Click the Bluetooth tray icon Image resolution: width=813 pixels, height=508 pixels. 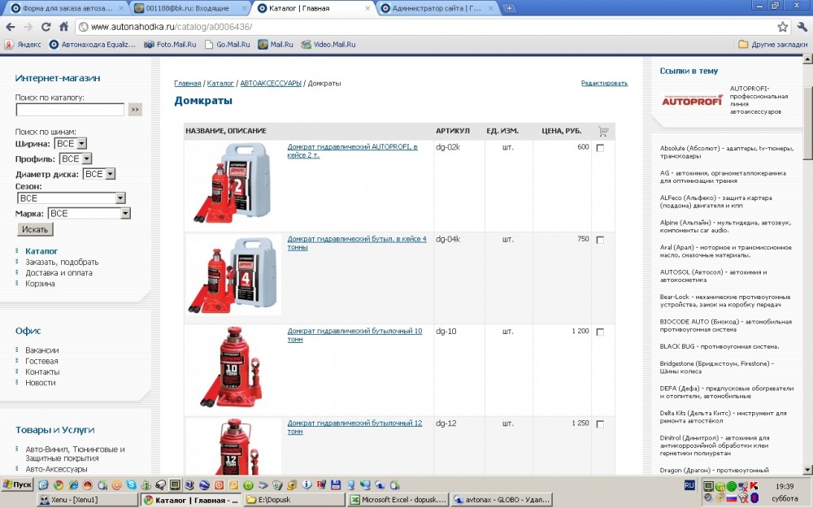pos(754,498)
